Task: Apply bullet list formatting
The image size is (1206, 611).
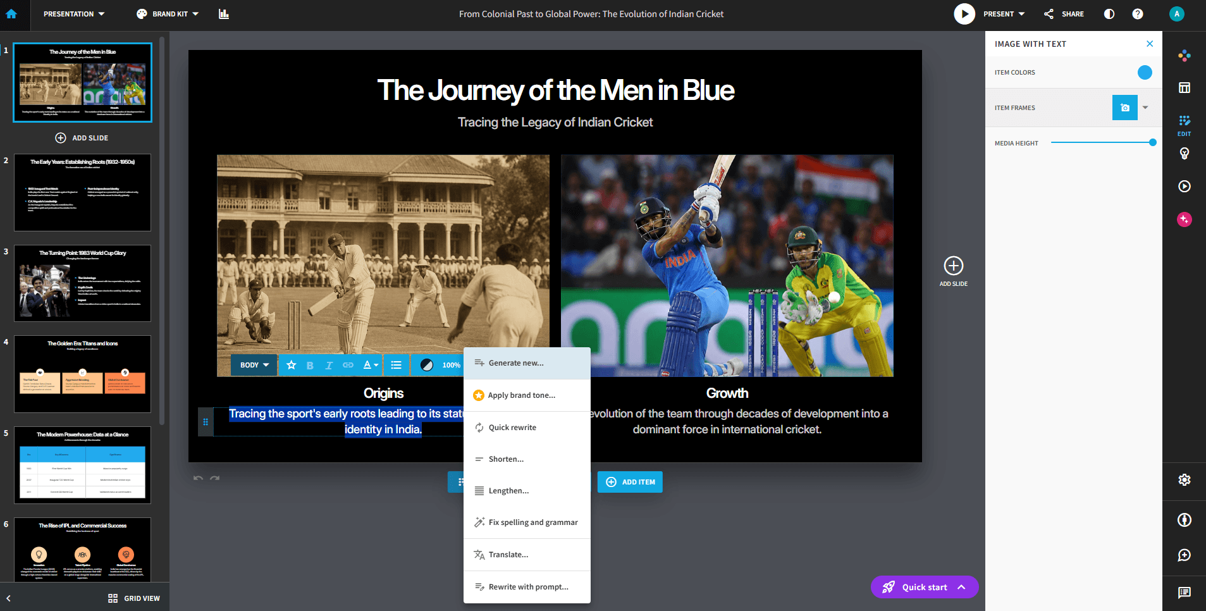Action: pyautogui.click(x=397, y=365)
